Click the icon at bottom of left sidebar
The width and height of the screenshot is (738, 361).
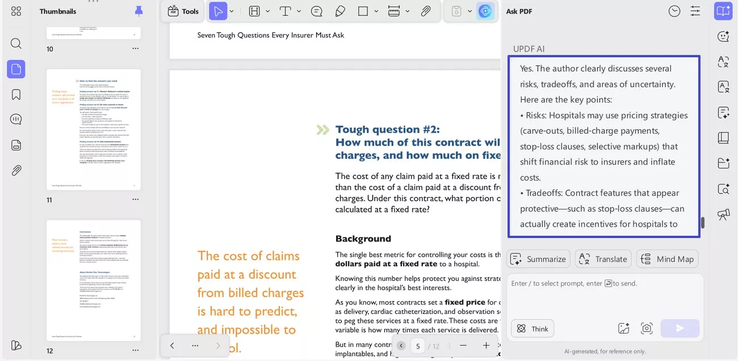click(16, 346)
